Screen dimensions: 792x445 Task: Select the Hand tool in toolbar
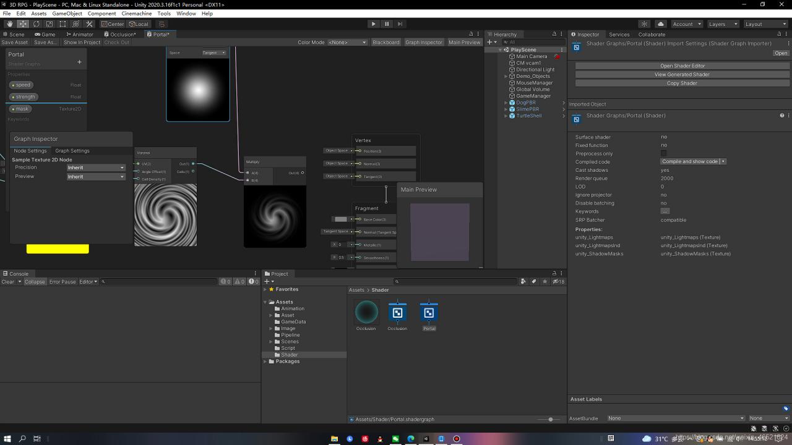9,24
